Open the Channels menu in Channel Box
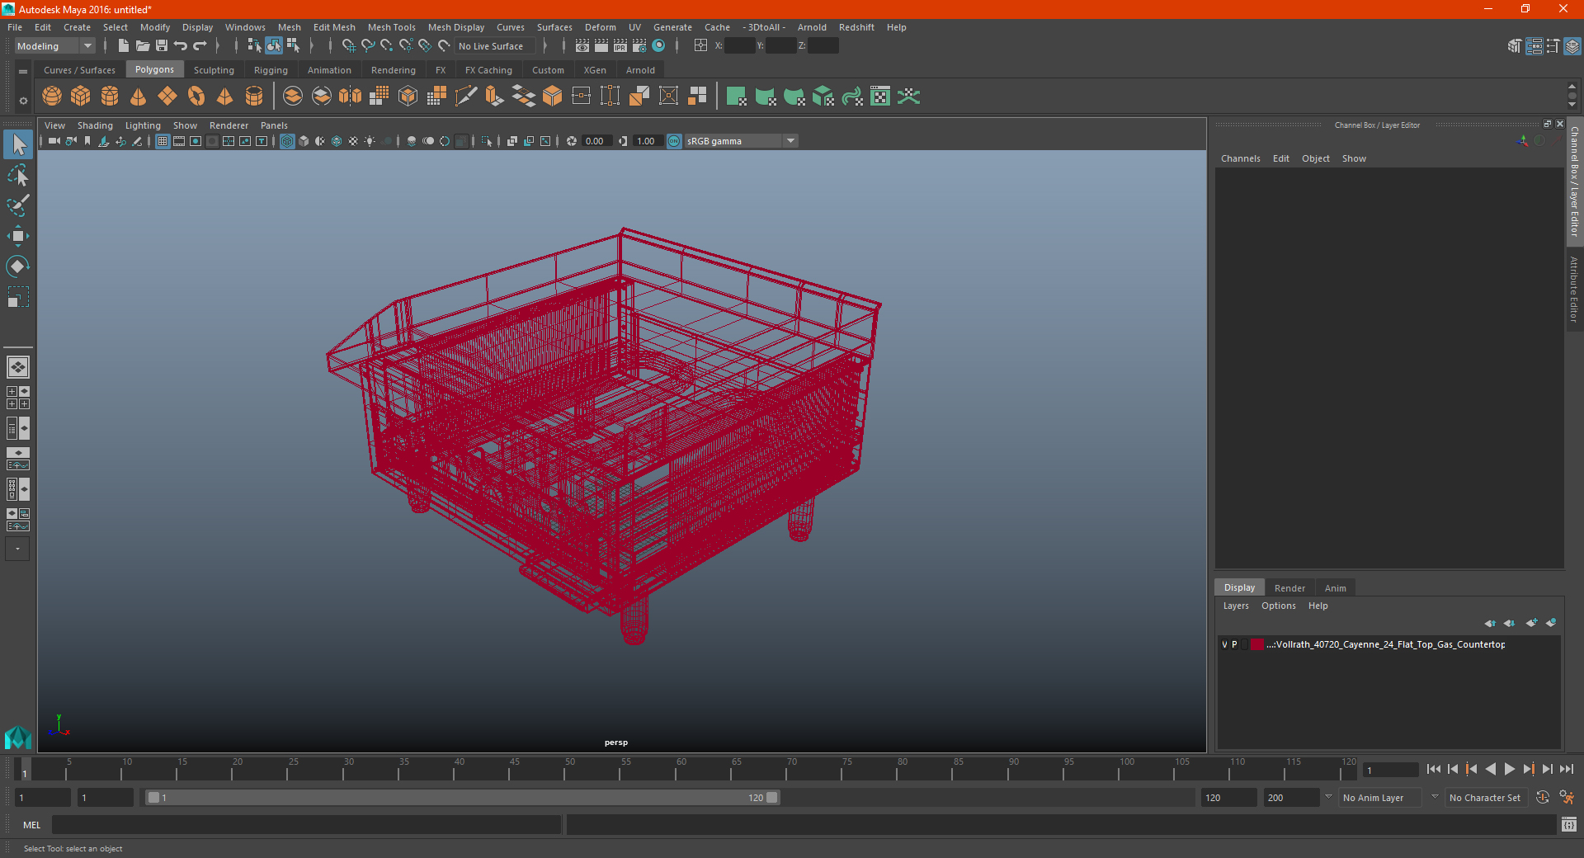Image resolution: width=1584 pixels, height=858 pixels. coord(1240,158)
